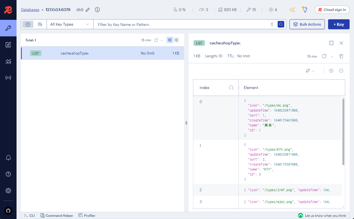The width and height of the screenshot is (354, 219).
Task: Switch to list view of keys
Action: tap(170, 40)
